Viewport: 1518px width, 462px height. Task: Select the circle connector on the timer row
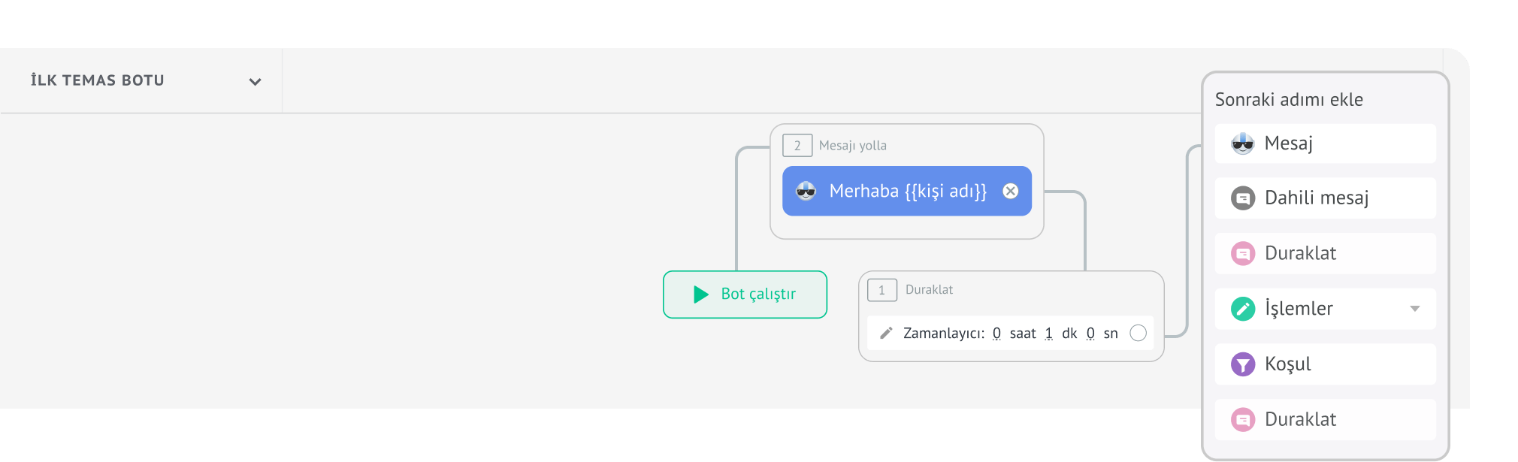pyautogui.click(x=1138, y=333)
